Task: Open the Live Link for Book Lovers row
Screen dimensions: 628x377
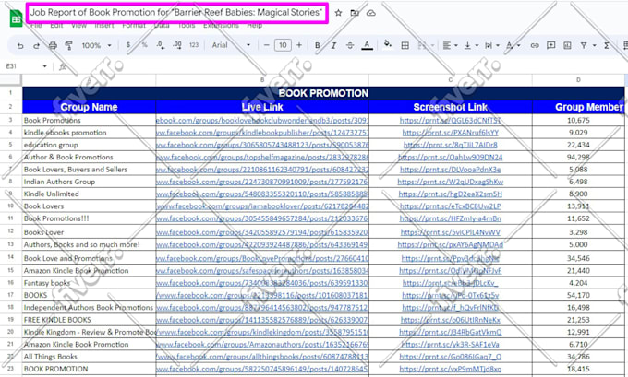Action: pos(262,206)
